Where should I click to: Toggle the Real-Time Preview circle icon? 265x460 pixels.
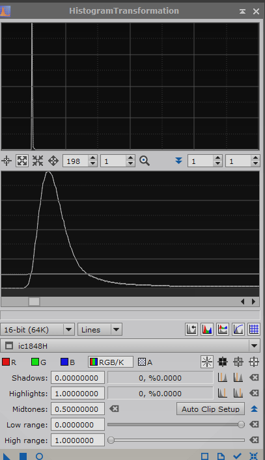click(x=39, y=456)
